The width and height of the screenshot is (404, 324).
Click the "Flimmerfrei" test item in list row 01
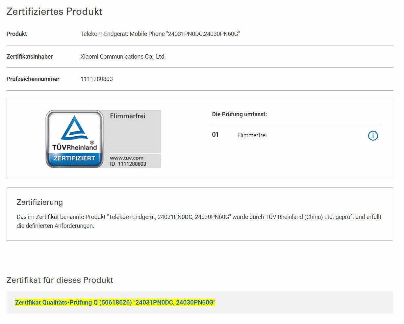coord(252,135)
